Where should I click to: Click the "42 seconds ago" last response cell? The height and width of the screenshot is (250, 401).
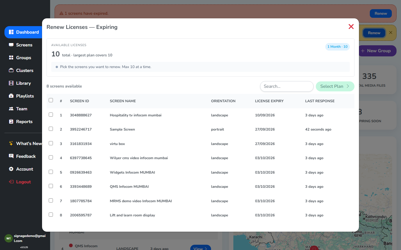[x=318, y=129]
